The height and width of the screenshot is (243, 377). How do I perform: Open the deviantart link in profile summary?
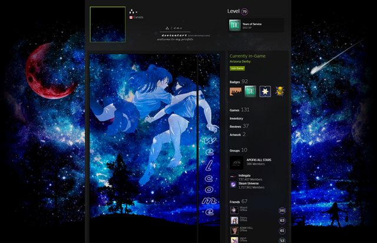click(174, 35)
